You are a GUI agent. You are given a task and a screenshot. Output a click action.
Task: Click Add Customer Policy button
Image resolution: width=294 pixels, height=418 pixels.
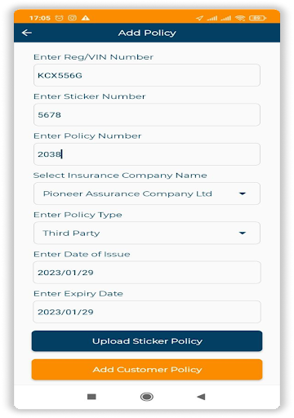tap(147, 369)
